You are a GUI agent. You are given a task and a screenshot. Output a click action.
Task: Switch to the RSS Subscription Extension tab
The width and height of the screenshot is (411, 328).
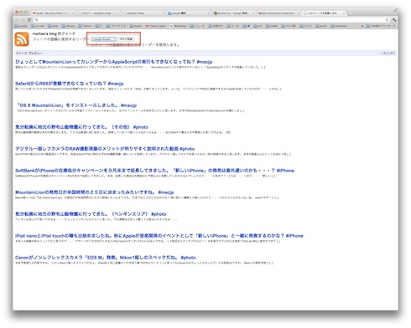(x=278, y=13)
